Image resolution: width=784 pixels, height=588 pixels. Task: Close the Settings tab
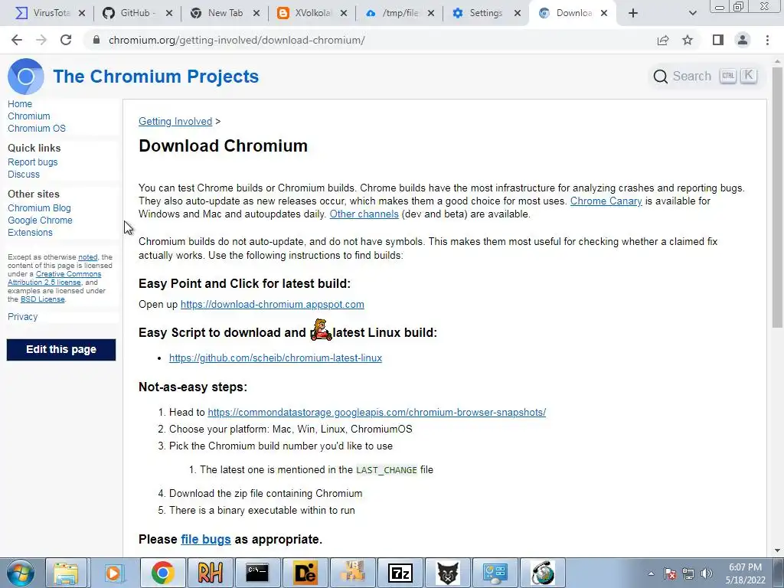[518, 13]
